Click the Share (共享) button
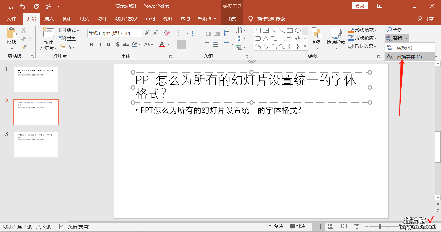441x232 pixels. [426, 19]
